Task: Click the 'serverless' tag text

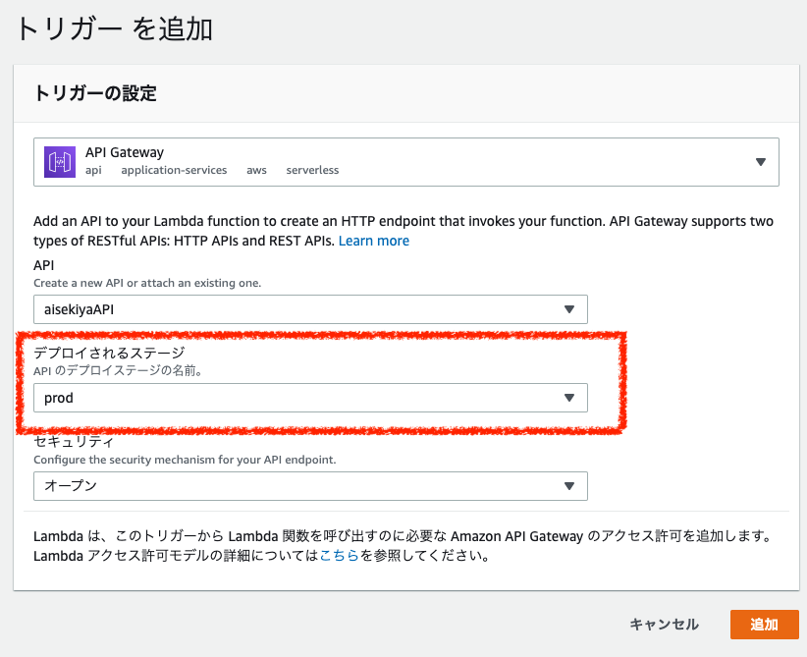Action: click(x=312, y=171)
